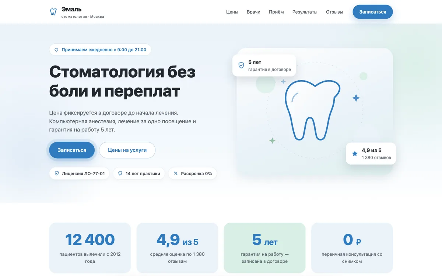Screen dimensions: 442x276
Task: Click the 12 400 patients statistic card
Action: [90, 248]
